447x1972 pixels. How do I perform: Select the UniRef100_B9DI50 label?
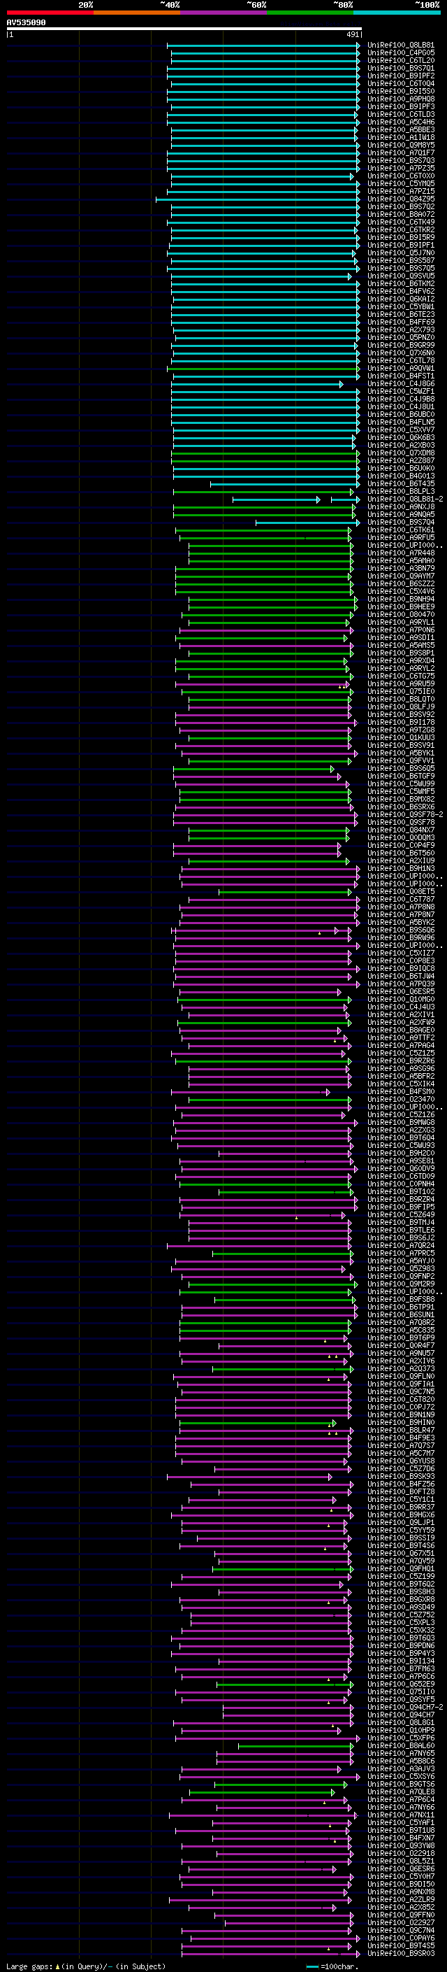[401, 1884]
